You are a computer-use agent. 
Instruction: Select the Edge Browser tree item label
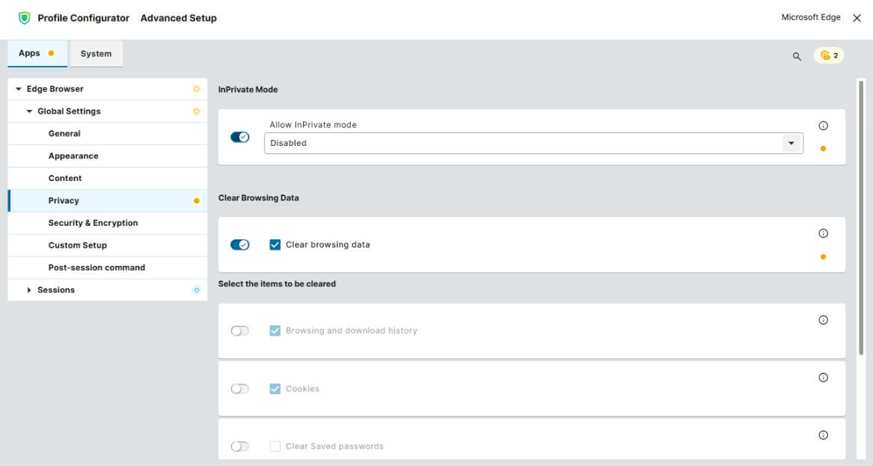point(55,89)
